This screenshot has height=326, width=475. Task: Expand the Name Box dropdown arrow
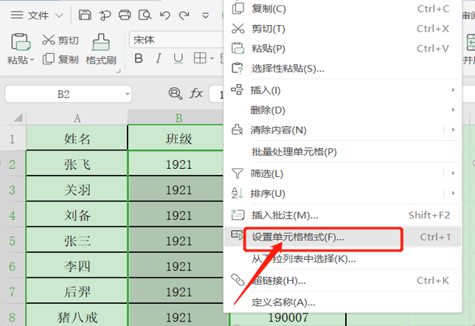pos(128,94)
